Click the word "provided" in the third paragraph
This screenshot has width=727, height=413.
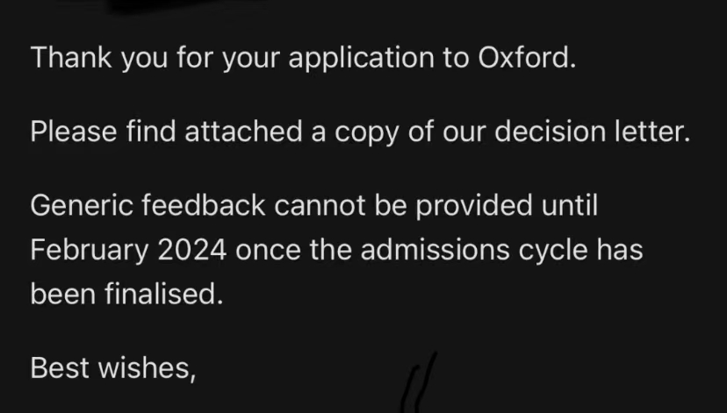[x=477, y=207]
